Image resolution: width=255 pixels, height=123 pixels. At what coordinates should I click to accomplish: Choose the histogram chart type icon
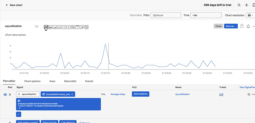[60, 27]
